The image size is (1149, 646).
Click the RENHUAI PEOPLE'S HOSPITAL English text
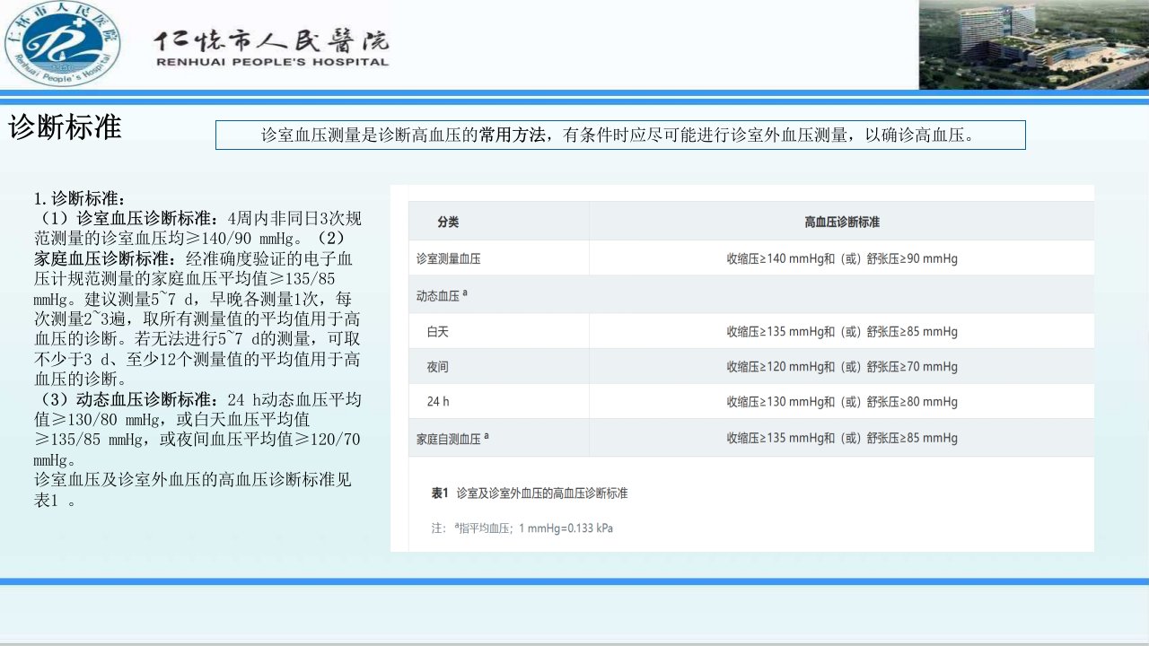click(x=272, y=62)
